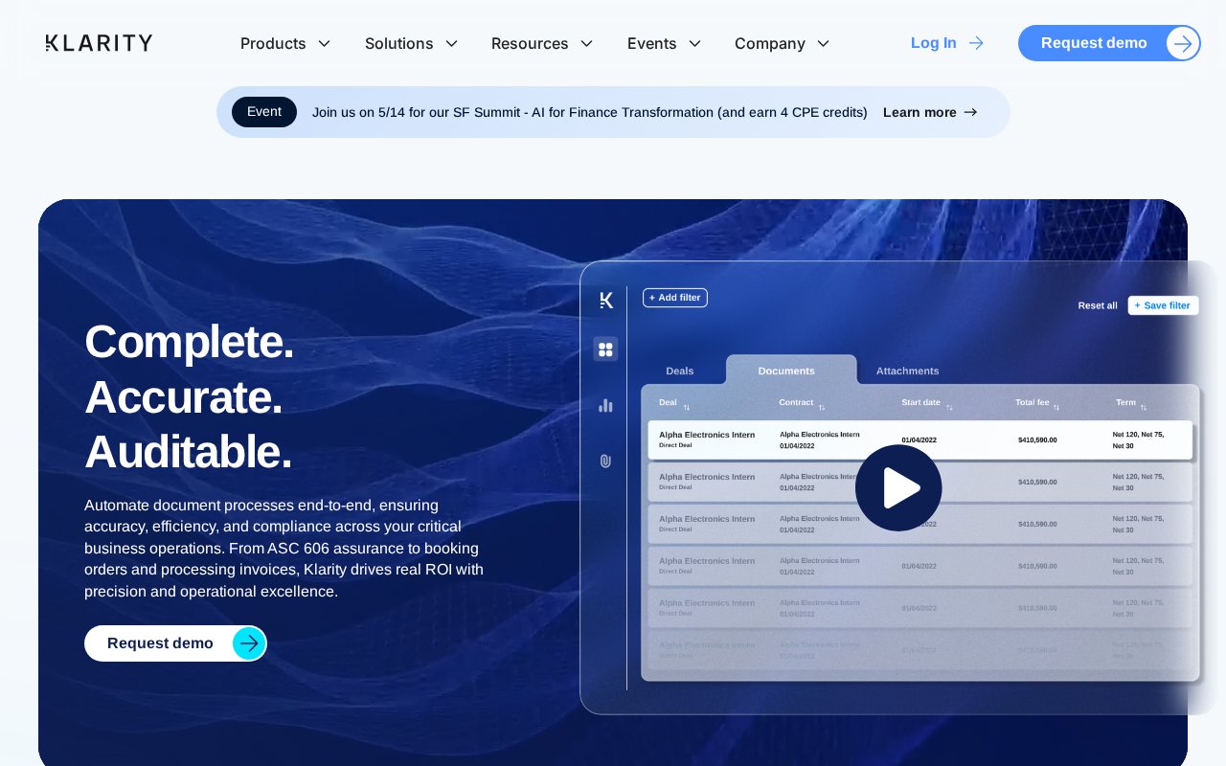Click the Total fee column header label
The height and width of the screenshot is (766, 1226).
point(1033,402)
